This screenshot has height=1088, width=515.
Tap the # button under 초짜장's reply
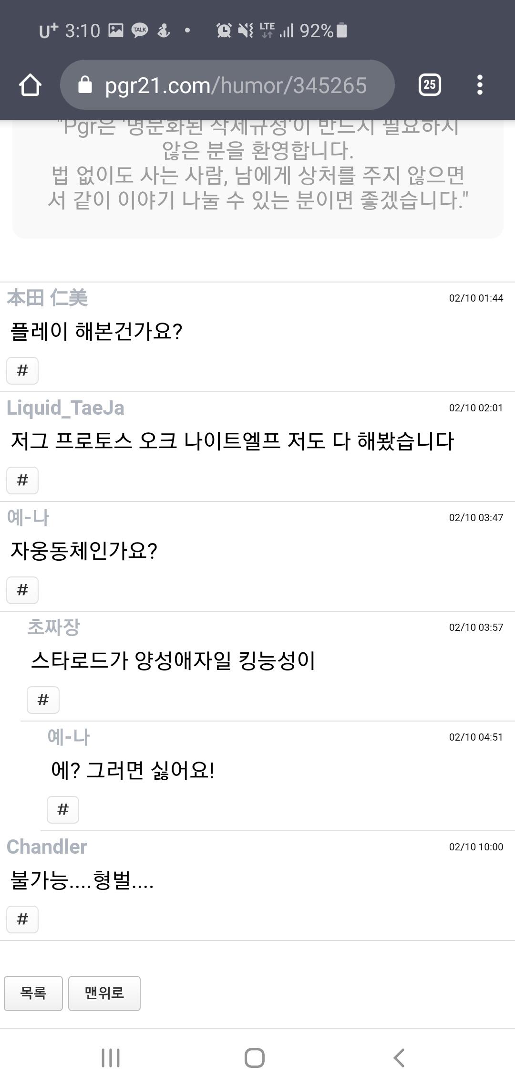[x=43, y=700]
